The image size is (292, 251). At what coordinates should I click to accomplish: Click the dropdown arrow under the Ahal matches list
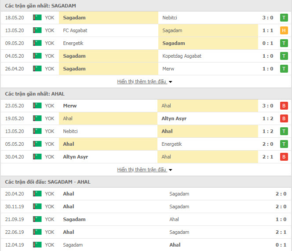point(170,170)
